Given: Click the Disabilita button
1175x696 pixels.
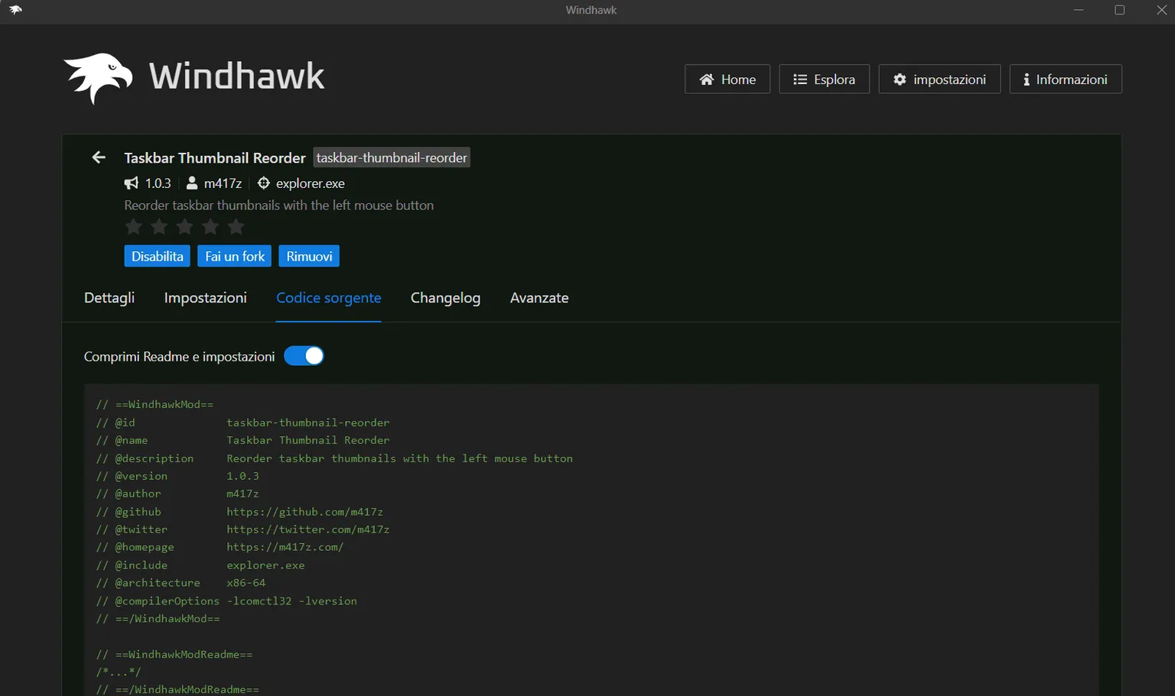Looking at the screenshot, I should click(157, 256).
